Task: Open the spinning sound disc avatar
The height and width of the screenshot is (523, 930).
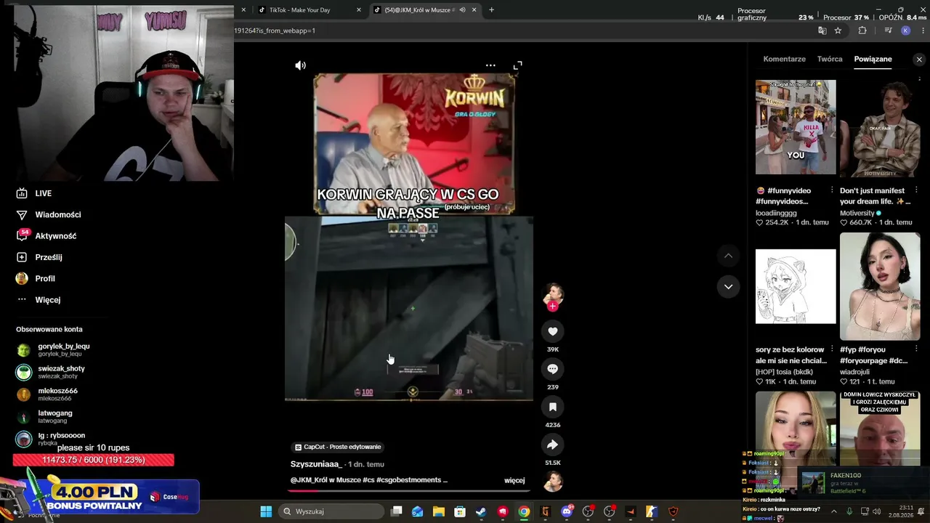Action: [x=553, y=482]
